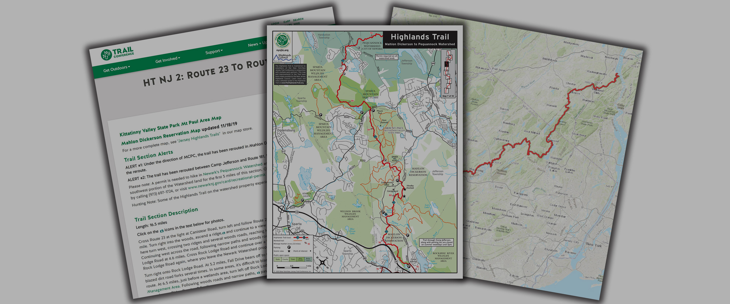
Task: Click the Ogdensburg label on the trail map
Action: (286, 131)
